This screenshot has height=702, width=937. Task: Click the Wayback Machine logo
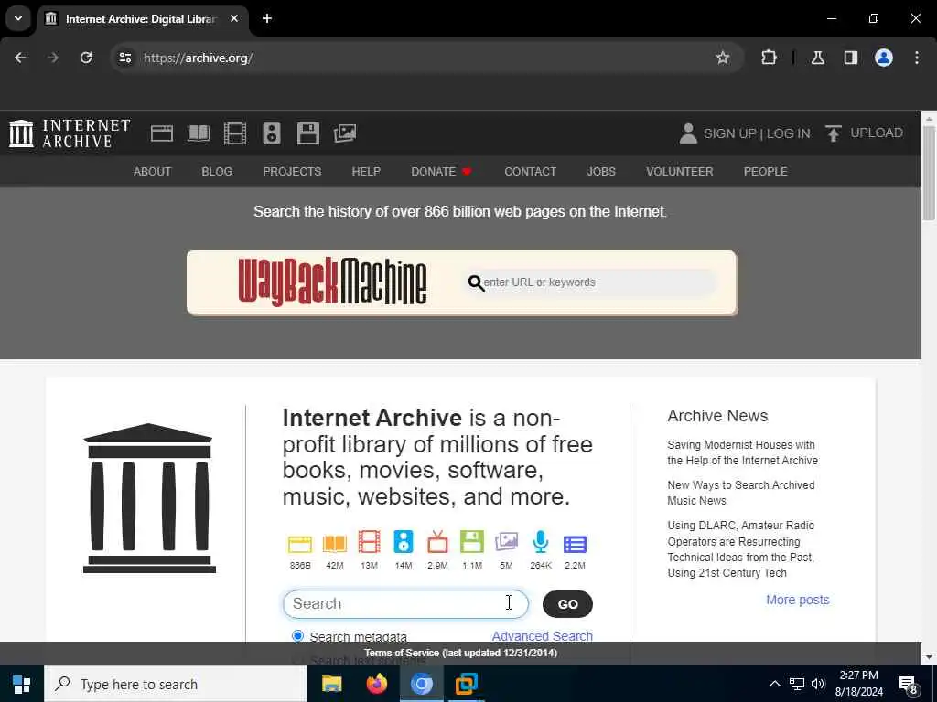coord(333,282)
